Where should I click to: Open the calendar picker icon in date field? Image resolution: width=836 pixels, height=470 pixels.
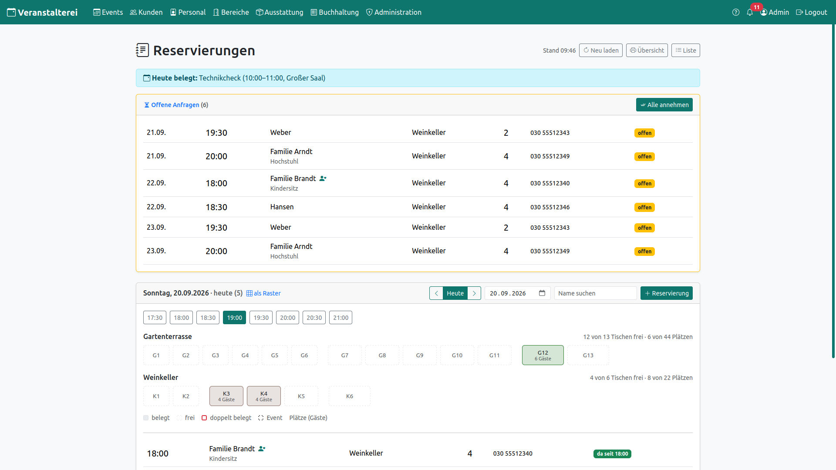(542, 293)
